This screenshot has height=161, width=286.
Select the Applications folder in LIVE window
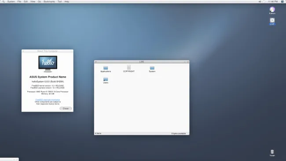pyautogui.click(x=106, y=69)
